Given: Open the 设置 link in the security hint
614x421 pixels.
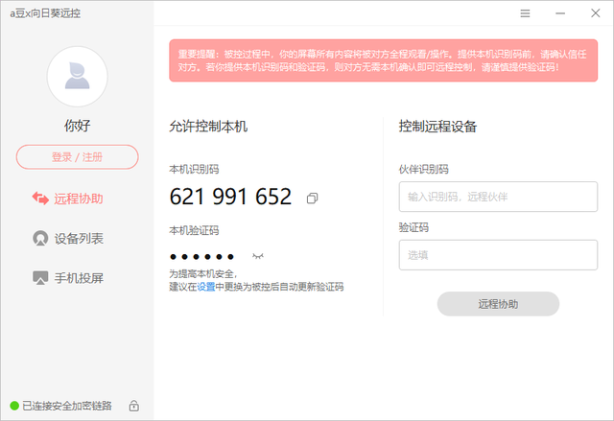Looking at the screenshot, I should (206, 287).
